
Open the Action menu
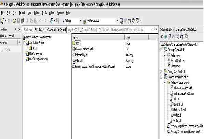52,13
